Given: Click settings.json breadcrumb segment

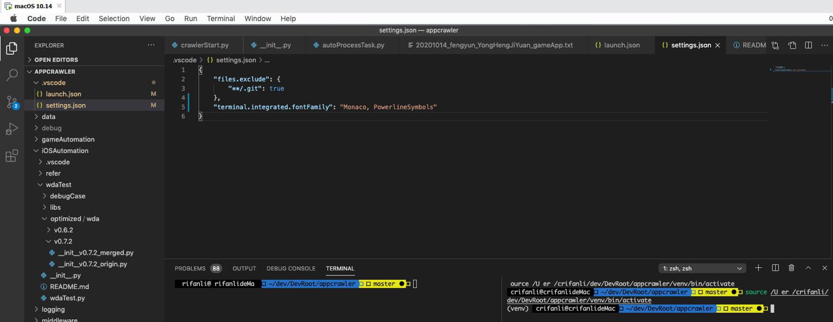Looking at the screenshot, I should pos(232,60).
